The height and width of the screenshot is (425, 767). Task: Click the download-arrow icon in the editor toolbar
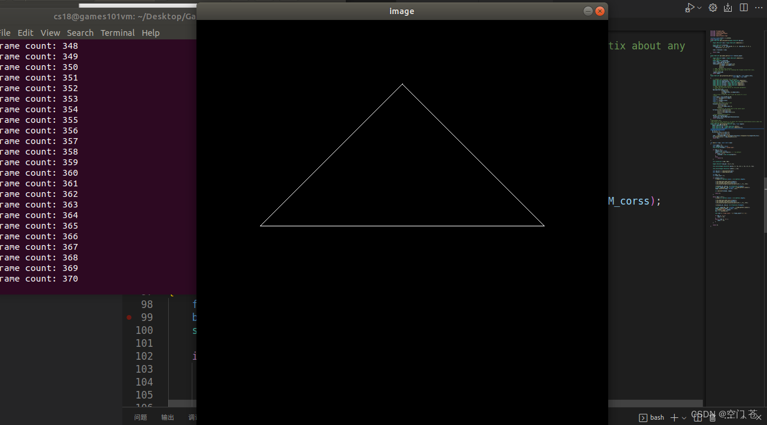tap(728, 8)
